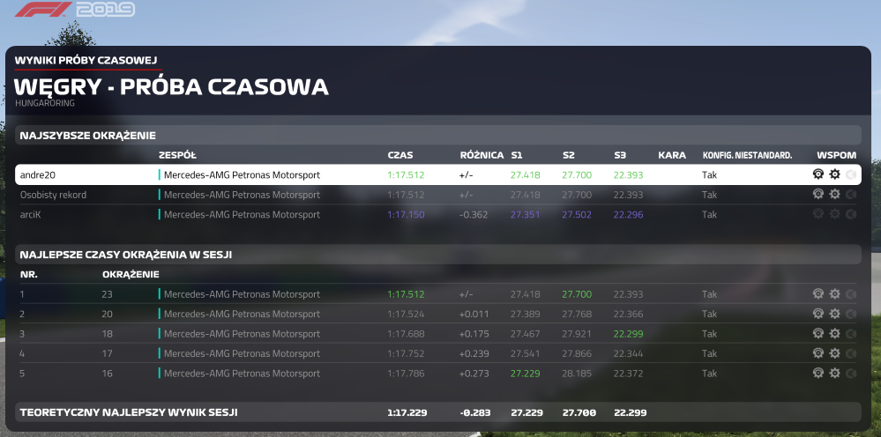Select the Osobisty rekord row label
This screenshot has width=881, height=437.
point(53,195)
